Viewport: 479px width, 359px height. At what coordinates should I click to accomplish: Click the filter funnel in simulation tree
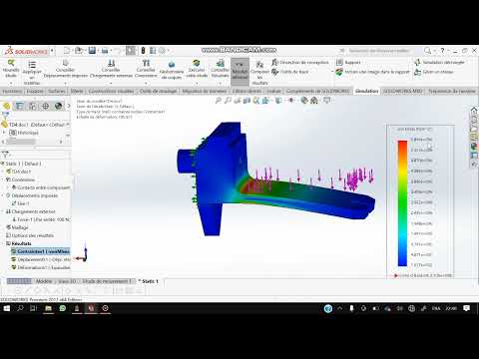coord(5,155)
